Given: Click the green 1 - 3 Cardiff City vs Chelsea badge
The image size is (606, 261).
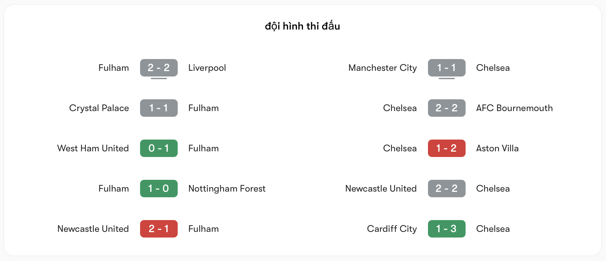Looking at the screenshot, I should pyautogui.click(x=446, y=229).
